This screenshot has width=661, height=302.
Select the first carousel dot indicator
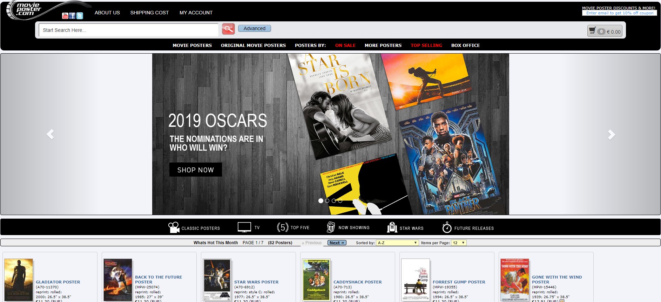321,201
